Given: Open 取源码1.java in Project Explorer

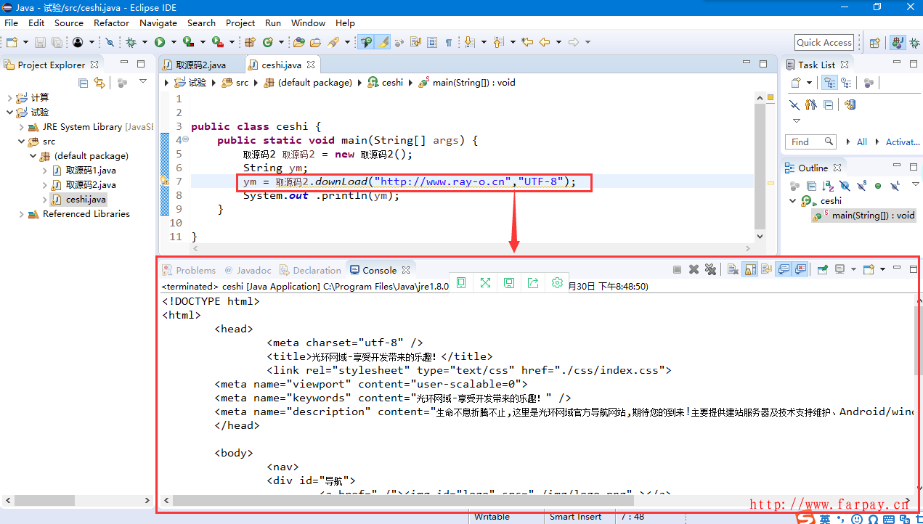Looking at the screenshot, I should pyautogui.click(x=91, y=171).
